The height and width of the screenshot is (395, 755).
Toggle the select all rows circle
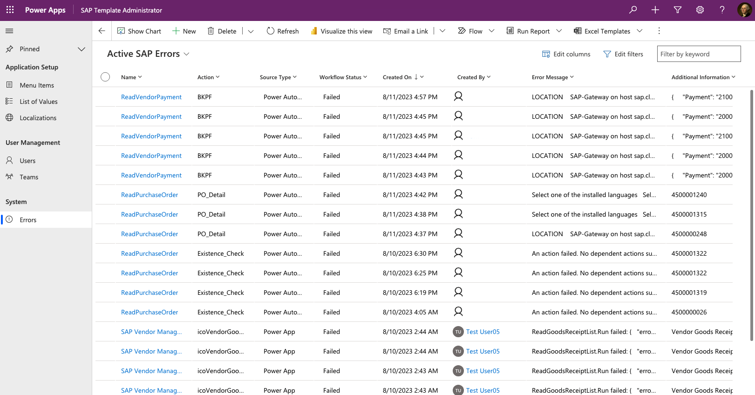tap(105, 77)
